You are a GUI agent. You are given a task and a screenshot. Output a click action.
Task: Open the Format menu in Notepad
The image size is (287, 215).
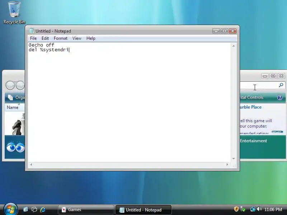(x=61, y=38)
